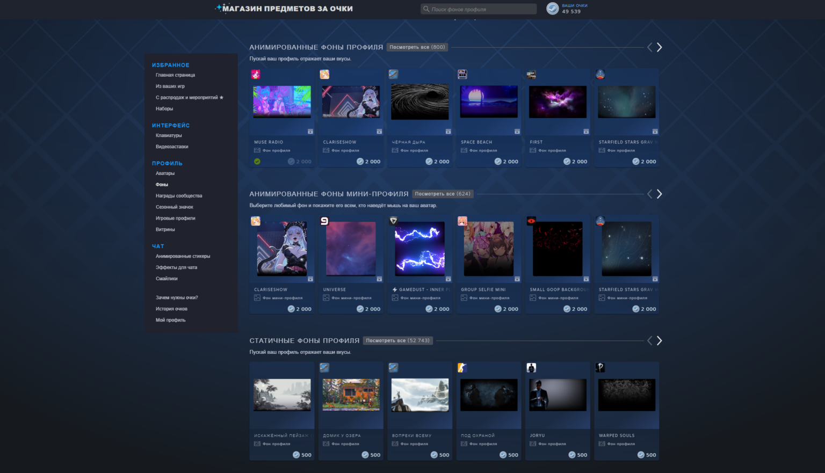Screen dimensions: 825x473
Task: Click the '9' game logo on the UNIVERSE card
Action: tap(325, 221)
